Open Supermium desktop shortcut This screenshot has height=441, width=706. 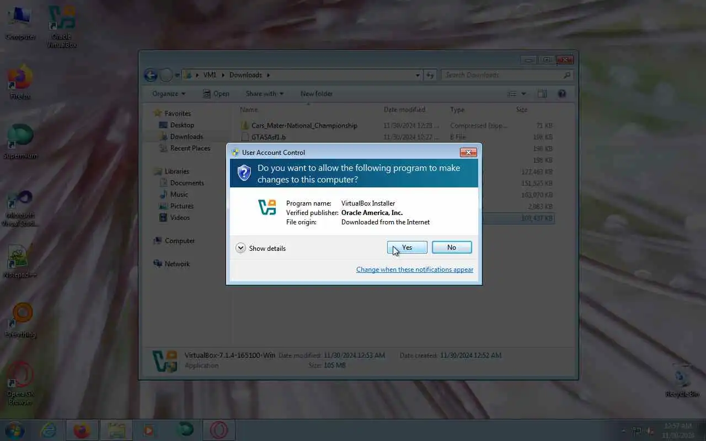pyautogui.click(x=20, y=142)
